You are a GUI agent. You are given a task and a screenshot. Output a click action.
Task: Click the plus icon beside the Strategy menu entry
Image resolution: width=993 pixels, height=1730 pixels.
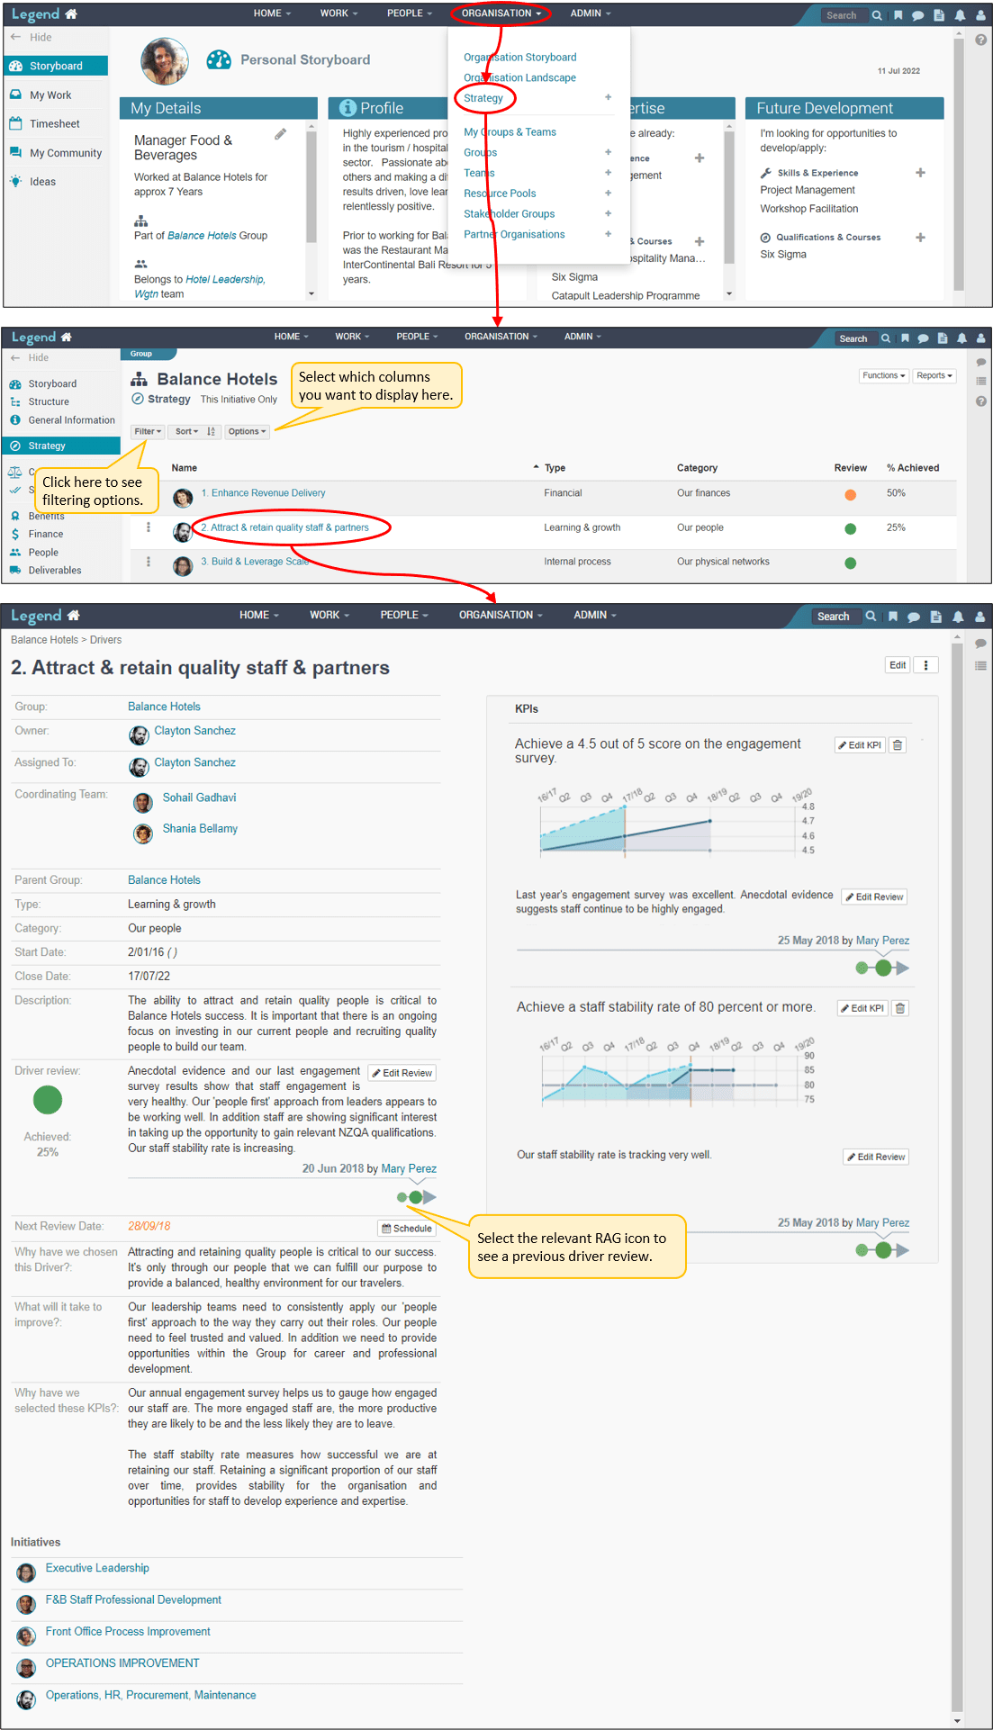point(609,97)
